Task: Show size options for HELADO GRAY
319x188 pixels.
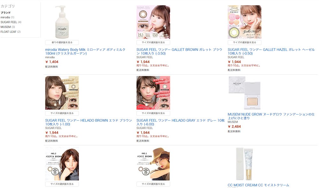Action: coord(153,113)
